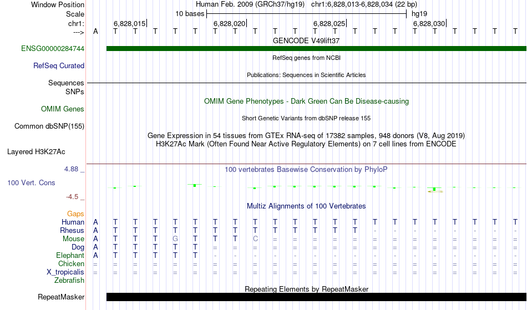This screenshot has width=527, height=310.
Task: Click the 6,828,025 position marker
Action: (x=330, y=23)
